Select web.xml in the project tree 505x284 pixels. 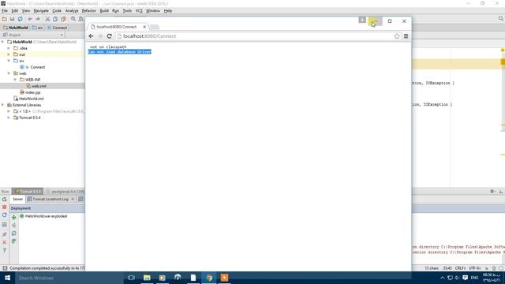[x=39, y=86]
